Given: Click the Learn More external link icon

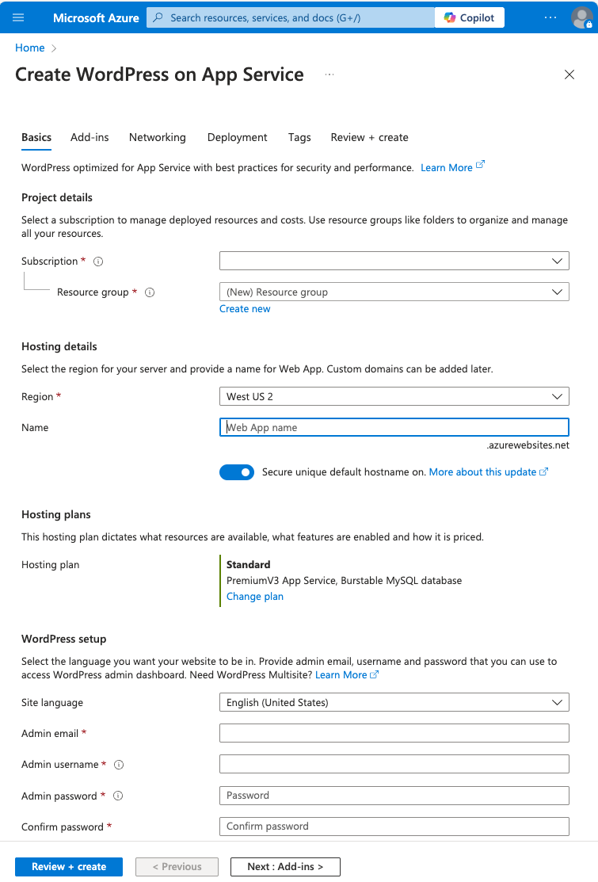Looking at the screenshot, I should (x=481, y=164).
